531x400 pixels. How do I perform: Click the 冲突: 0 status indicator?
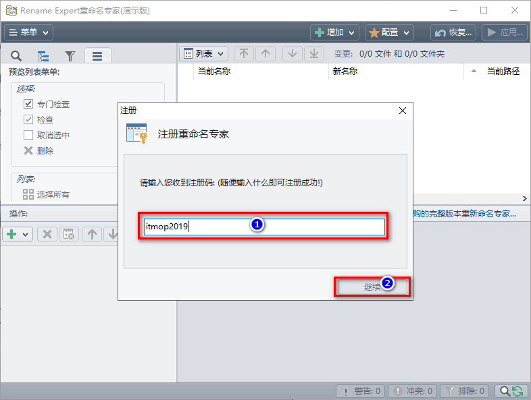[413, 391]
